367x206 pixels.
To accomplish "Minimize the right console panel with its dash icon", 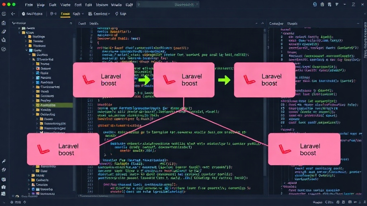I will pos(358,23).
